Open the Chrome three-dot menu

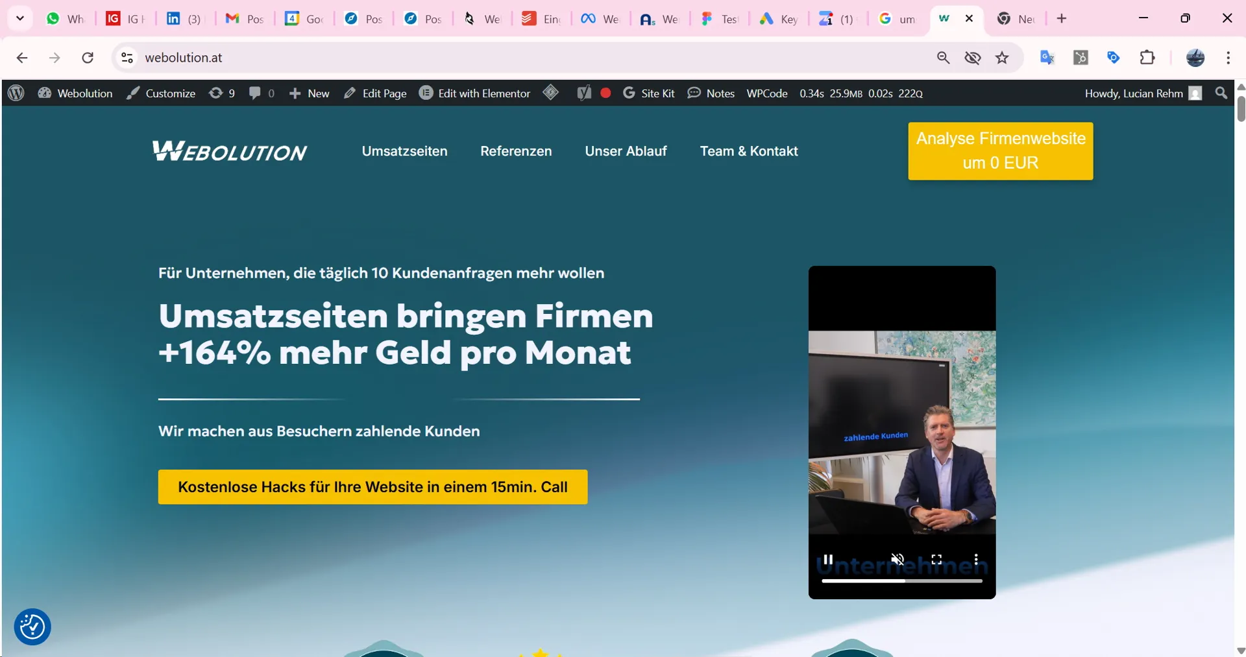[x=1228, y=58]
